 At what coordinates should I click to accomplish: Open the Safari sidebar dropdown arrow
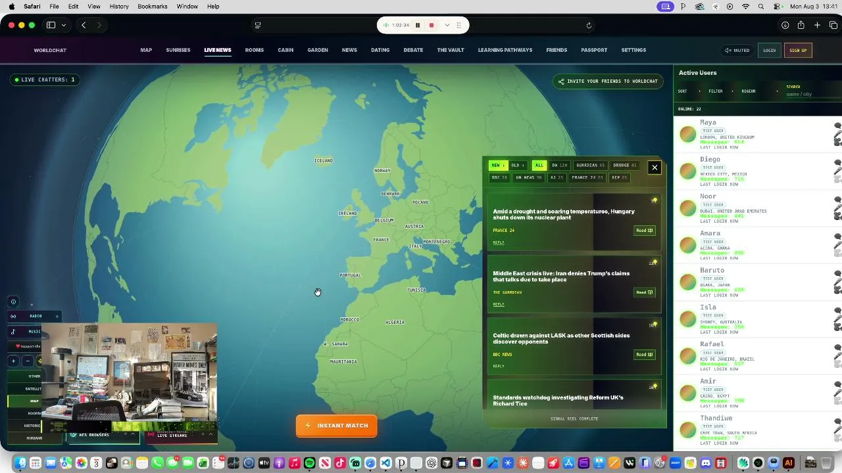[64, 25]
